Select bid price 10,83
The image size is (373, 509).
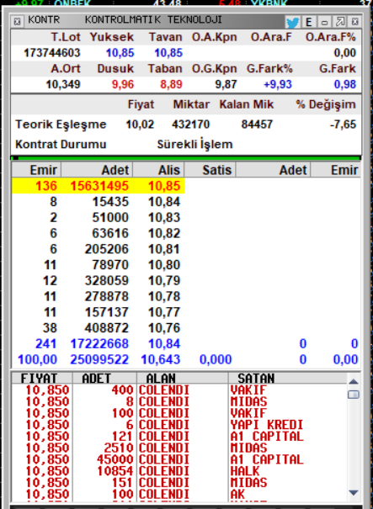tap(164, 217)
